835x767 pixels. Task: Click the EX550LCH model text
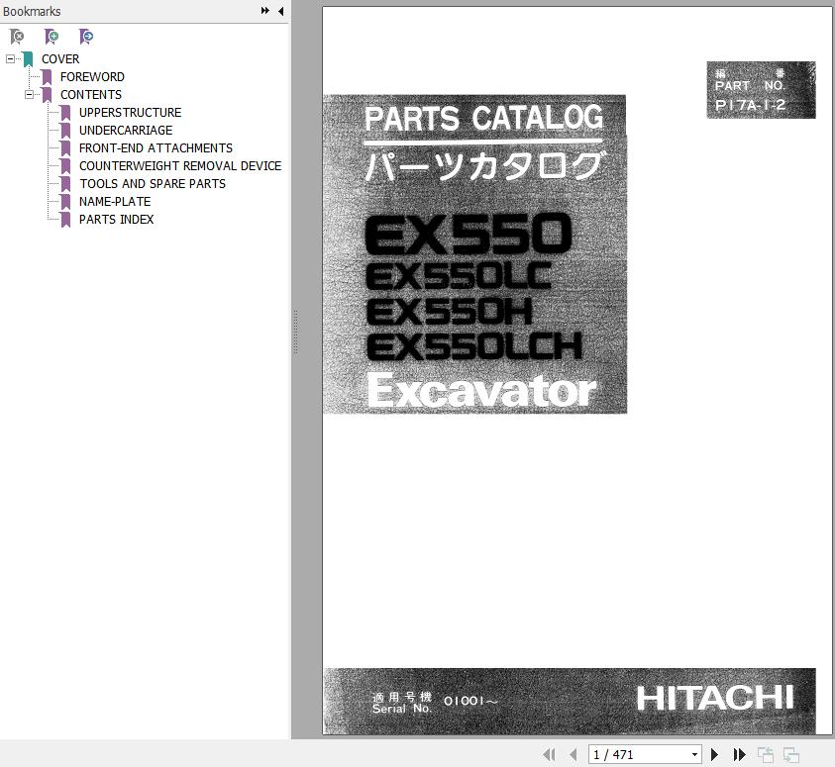(473, 346)
